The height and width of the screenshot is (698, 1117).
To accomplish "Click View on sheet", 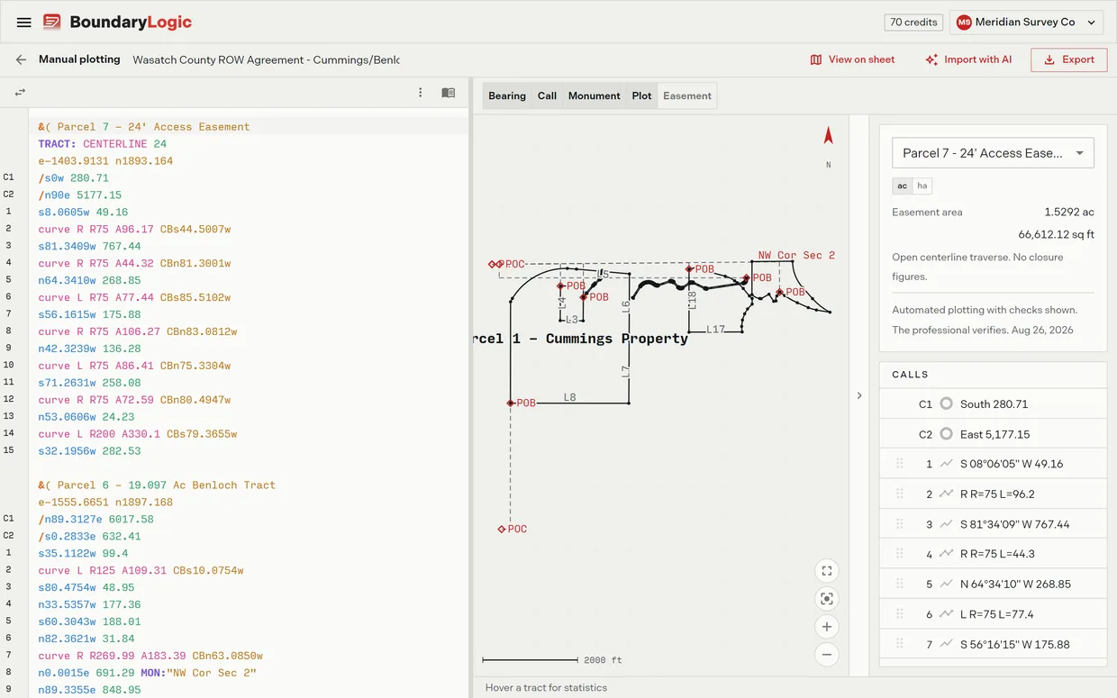I will (852, 59).
